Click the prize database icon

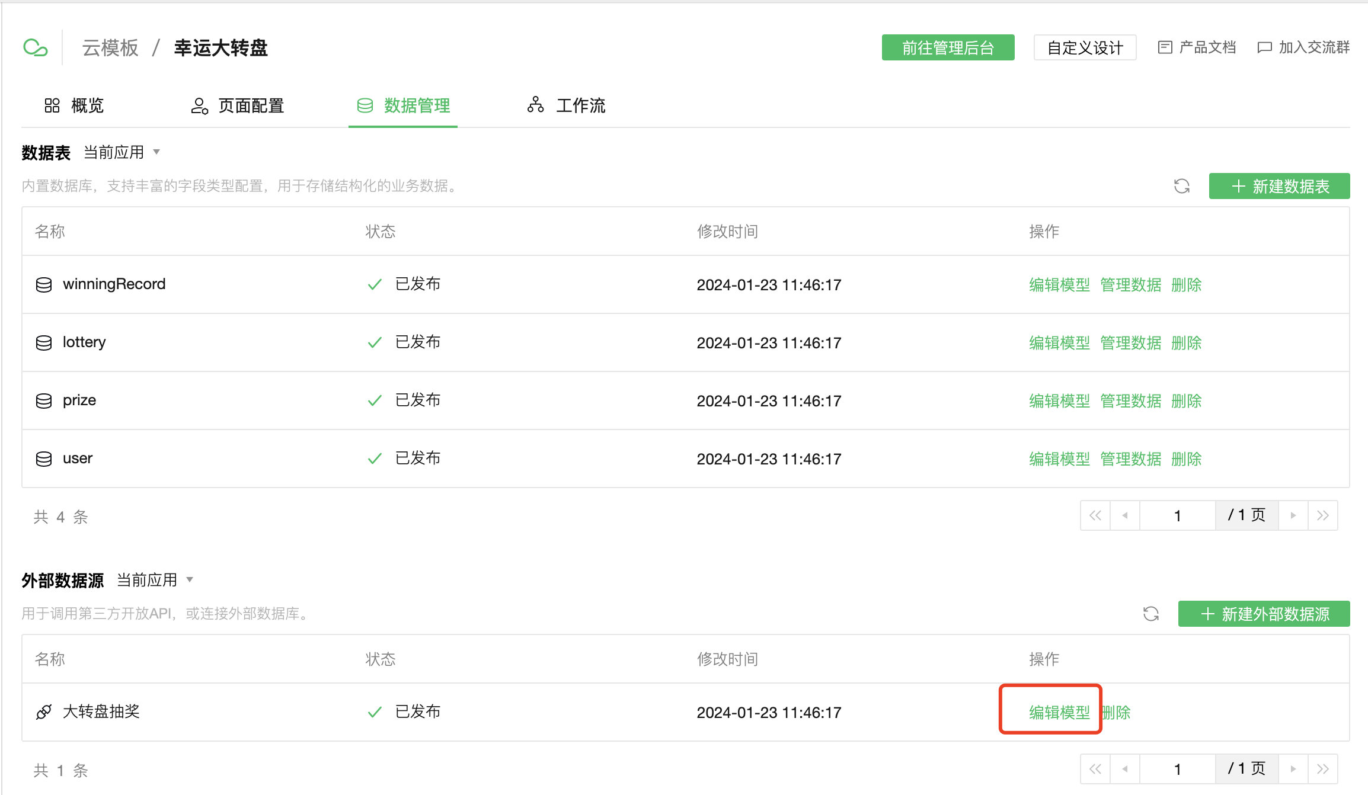pos(44,401)
